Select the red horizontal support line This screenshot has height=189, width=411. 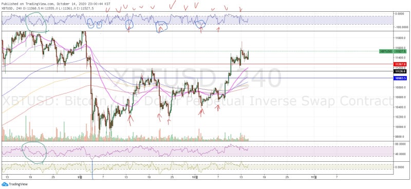(197, 64)
